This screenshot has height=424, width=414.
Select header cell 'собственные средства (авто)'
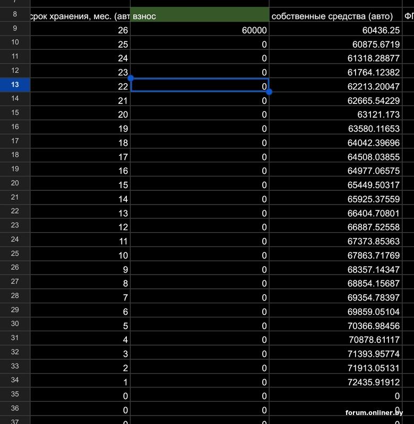click(335, 15)
